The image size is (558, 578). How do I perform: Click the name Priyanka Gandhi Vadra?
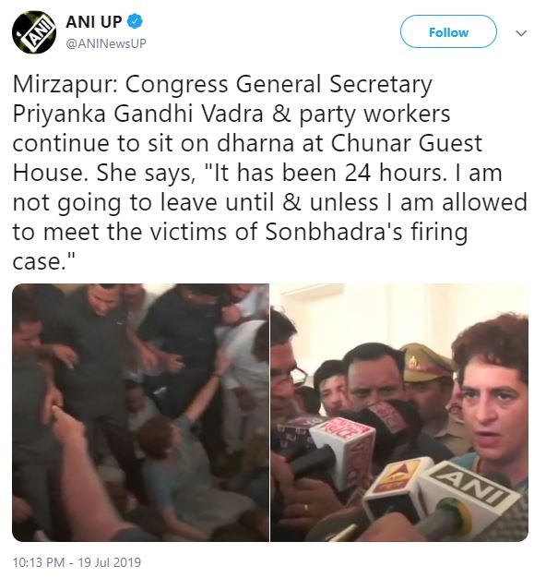138,114
